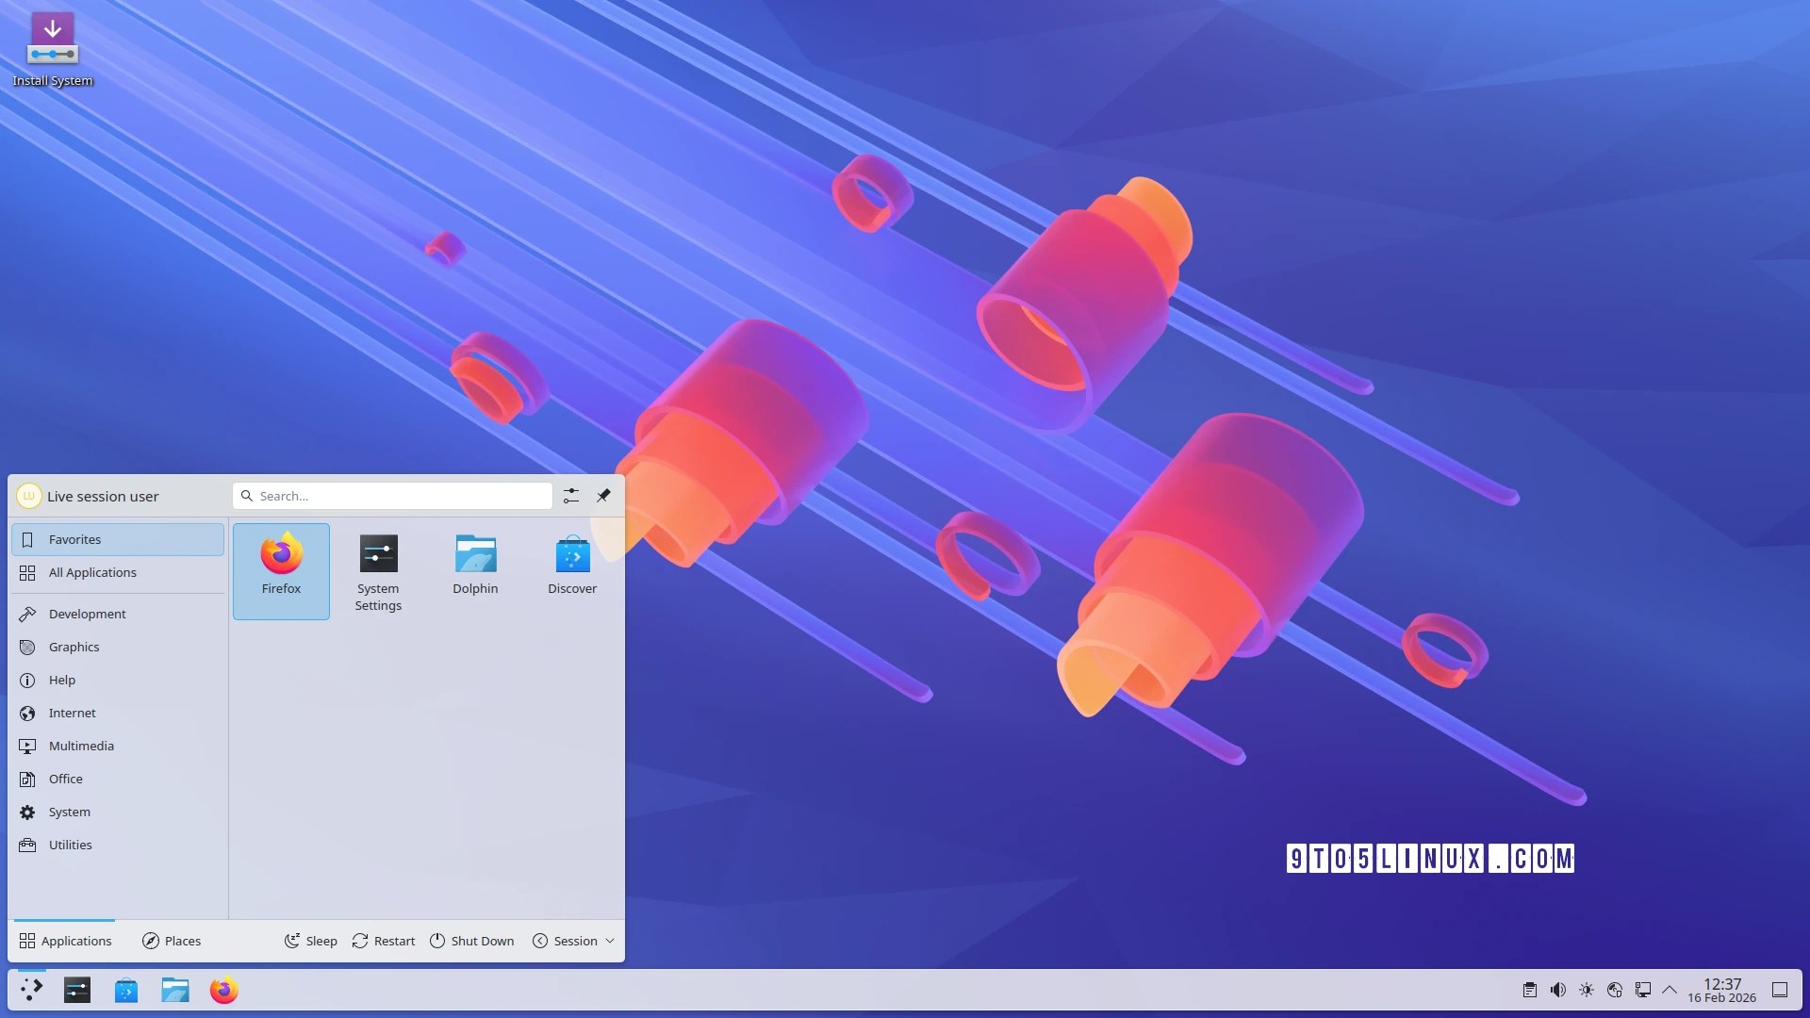
Task: Open Dolphin from the taskbar
Action: (x=174, y=990)
